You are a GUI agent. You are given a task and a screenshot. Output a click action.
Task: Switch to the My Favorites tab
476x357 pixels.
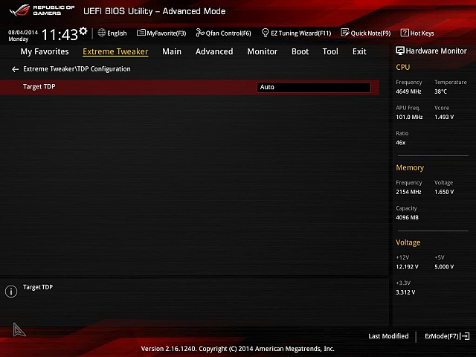pyautogui.click(x=45, y=51)
